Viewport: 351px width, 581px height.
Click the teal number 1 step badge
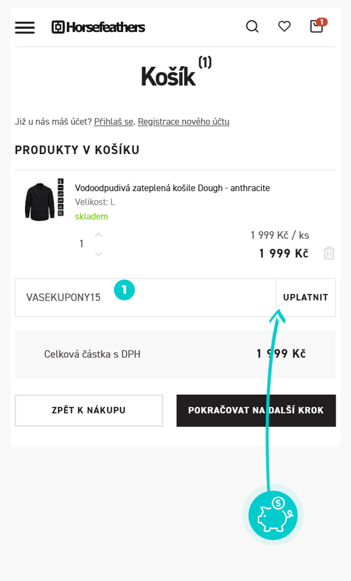124,290
